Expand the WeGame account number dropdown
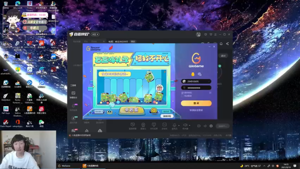This screenshot has height=169, width=300. pyautogui.click(x=209, y=81)
